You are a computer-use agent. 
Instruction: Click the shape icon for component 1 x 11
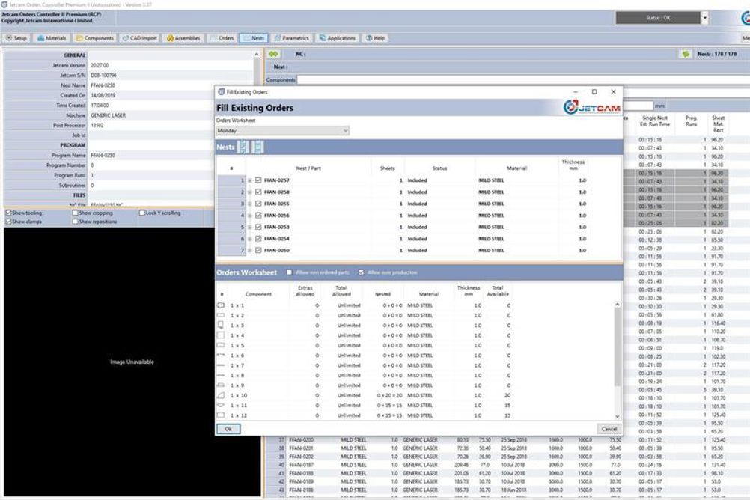tap(221, 405)
